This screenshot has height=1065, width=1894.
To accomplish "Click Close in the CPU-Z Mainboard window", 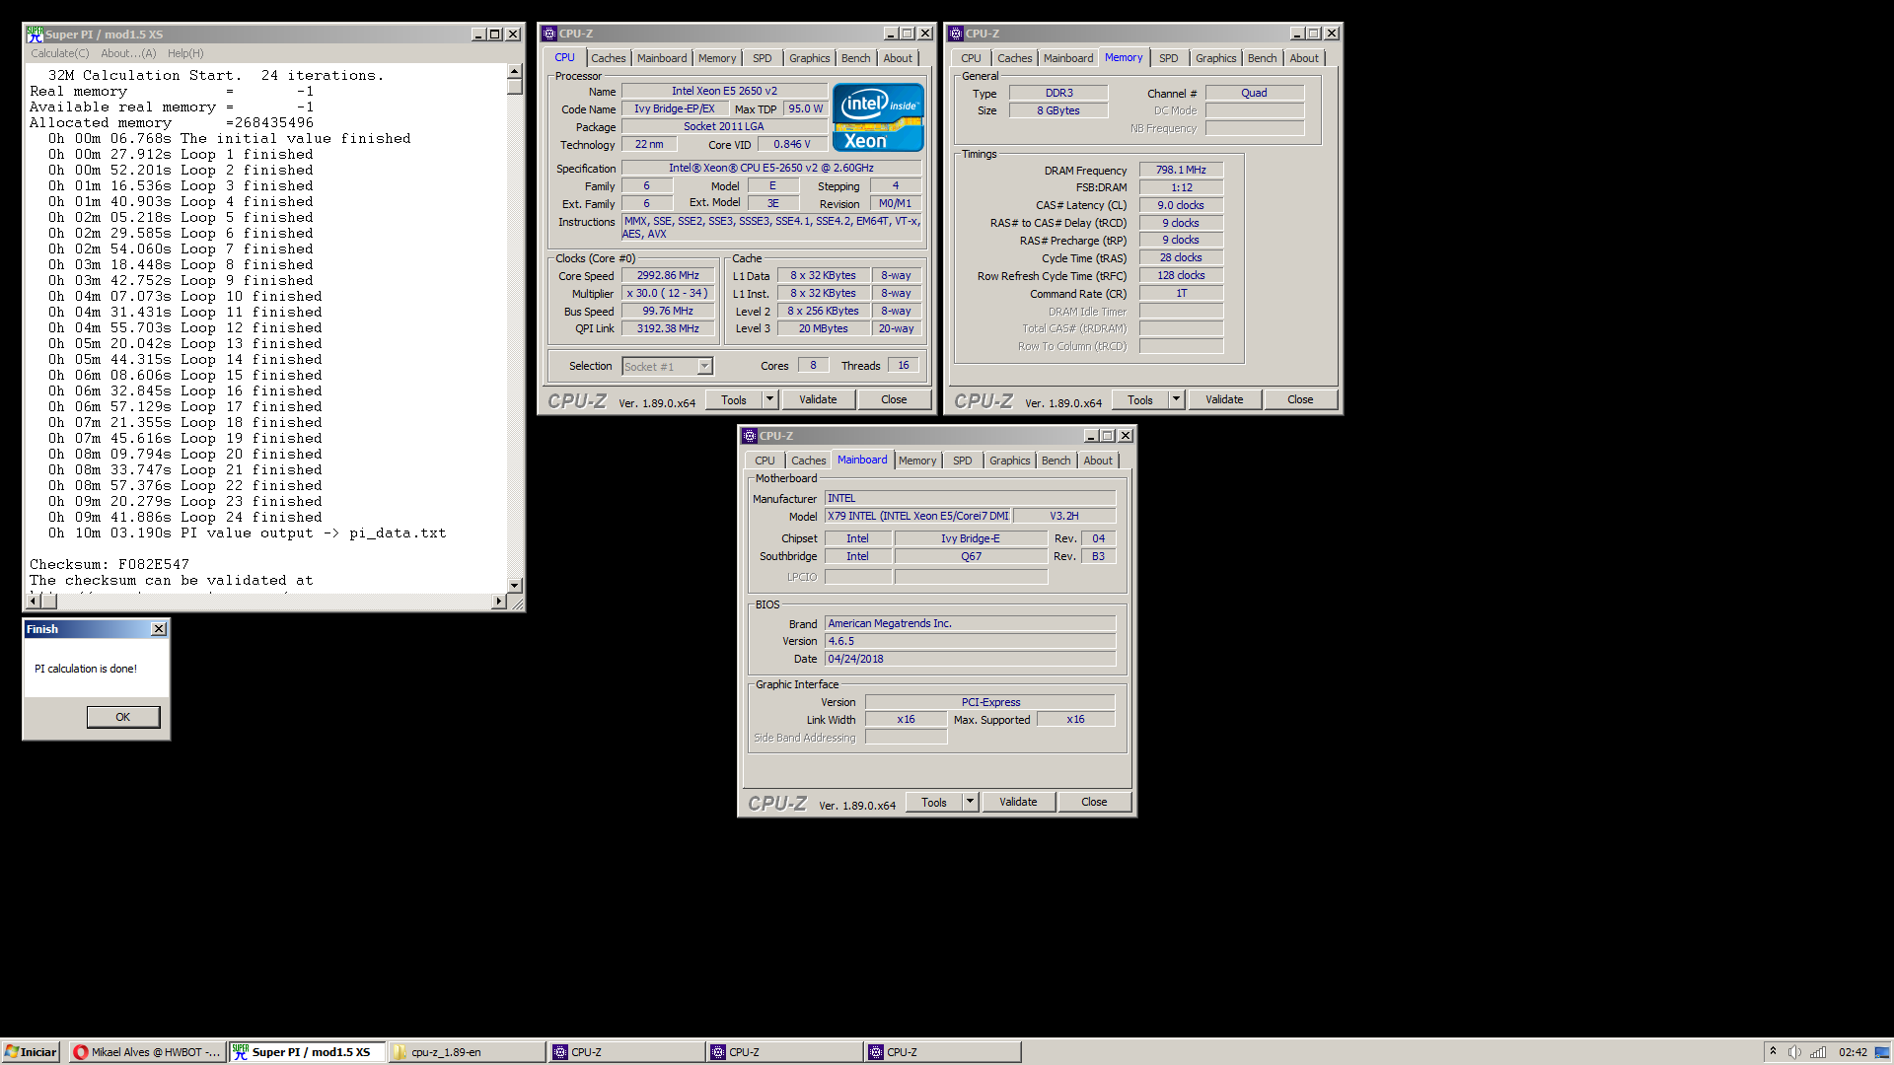I will point(1094,802).
